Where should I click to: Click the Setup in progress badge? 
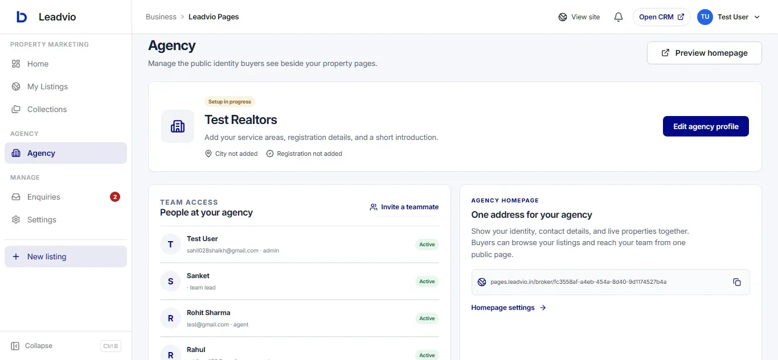230,102
